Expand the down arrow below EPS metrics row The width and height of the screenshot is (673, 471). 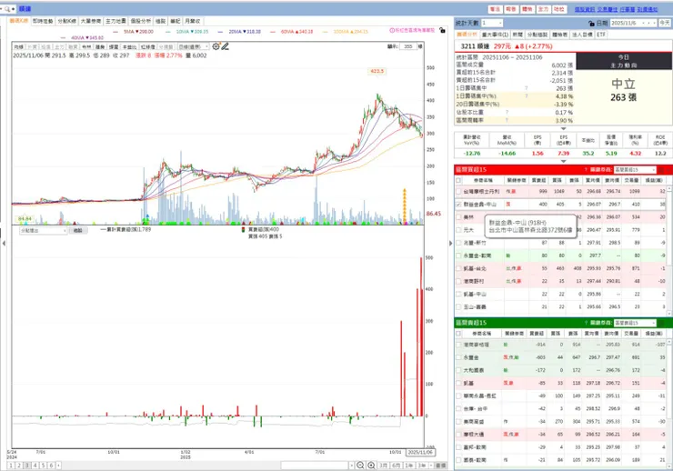click(x=563, y=161)
